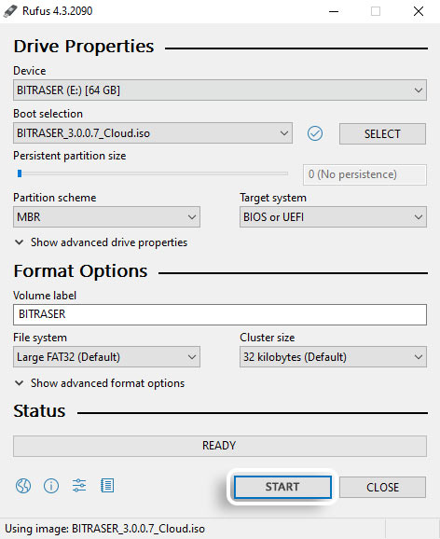Click the 'Rufus 4.3.2090' title text
Screen dimensions: 440x539
(x=58, y=11)
